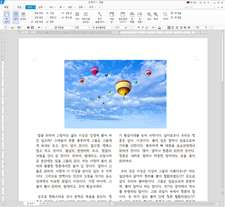
Task: Click the vertical scrollbar thumb
Action: pos(222,59)
